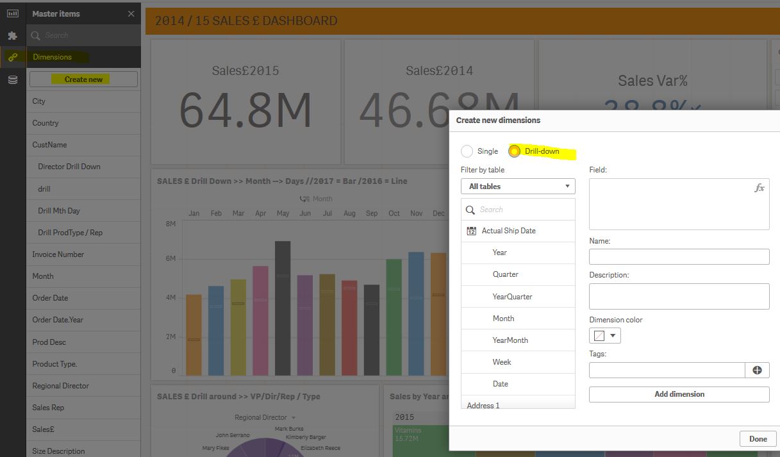Open the All tables filter dropdown
This screenshot has height=457, width=780.
[518, 187]
